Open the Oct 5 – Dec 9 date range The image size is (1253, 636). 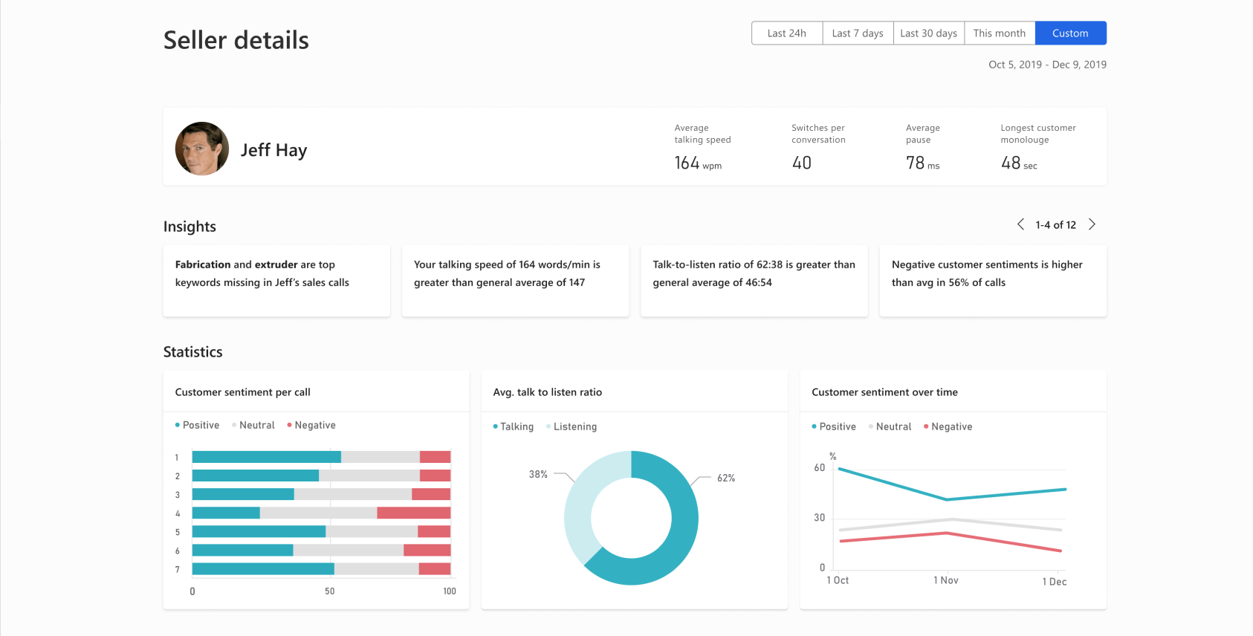pos(1046,65)
